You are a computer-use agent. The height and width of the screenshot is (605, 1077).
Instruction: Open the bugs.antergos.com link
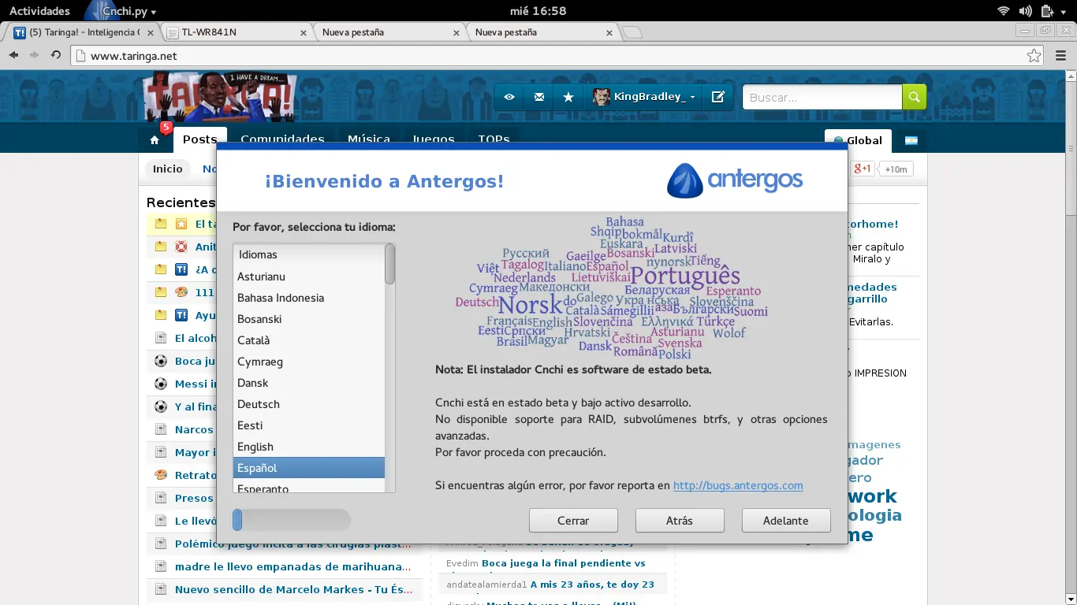click(738, 485)
